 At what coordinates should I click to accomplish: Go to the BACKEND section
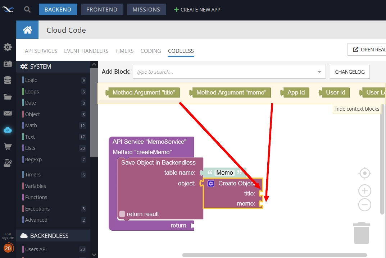(x=58, y=9)
